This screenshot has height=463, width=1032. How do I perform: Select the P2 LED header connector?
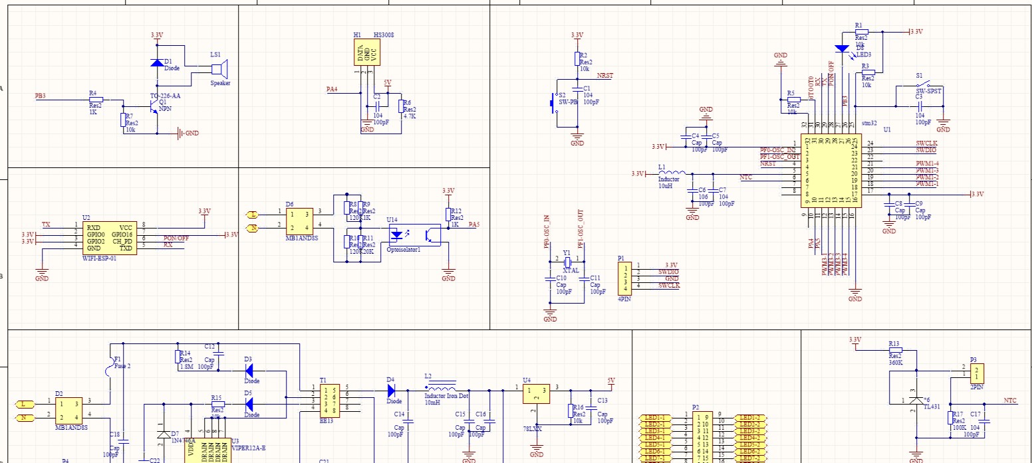(703, 437)
